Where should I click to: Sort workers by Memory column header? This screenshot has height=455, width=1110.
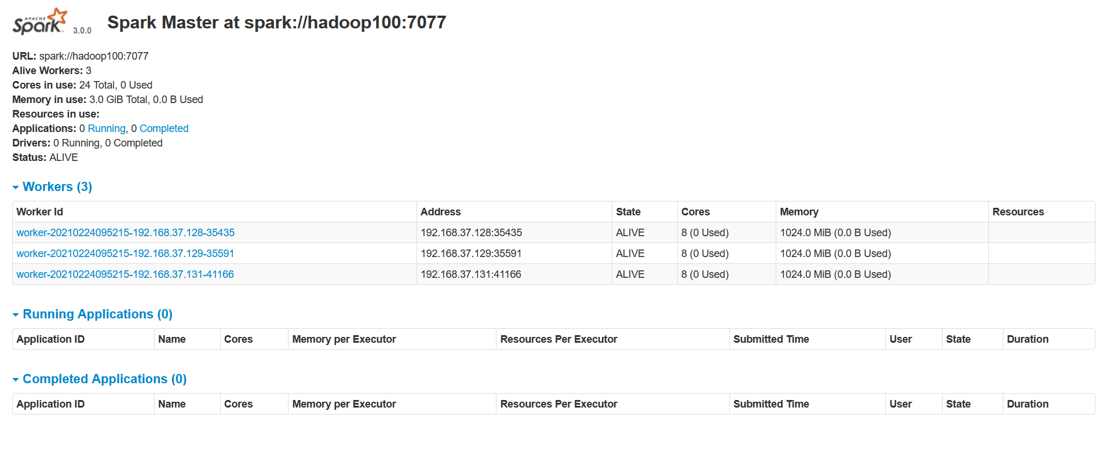pos(799,212)
